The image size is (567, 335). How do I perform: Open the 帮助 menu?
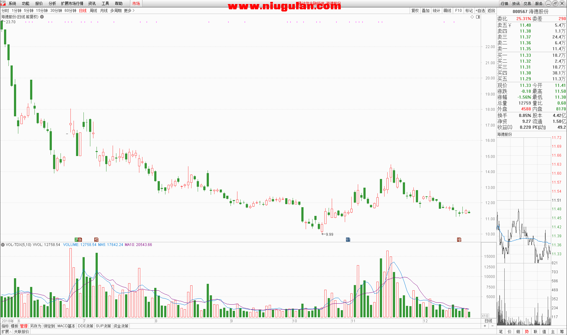pos(119,3)
